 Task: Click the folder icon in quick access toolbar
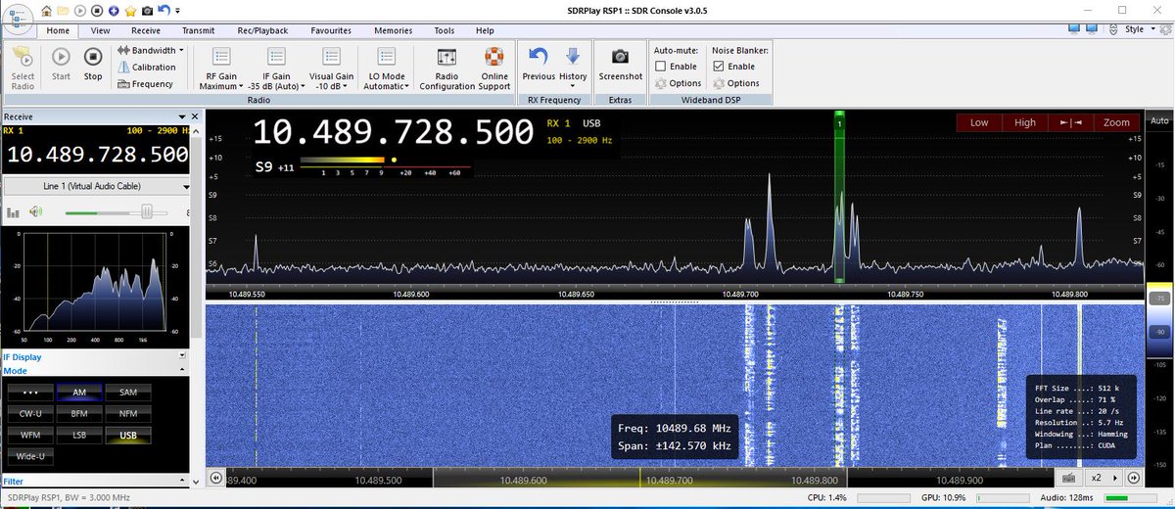(63, 10)
